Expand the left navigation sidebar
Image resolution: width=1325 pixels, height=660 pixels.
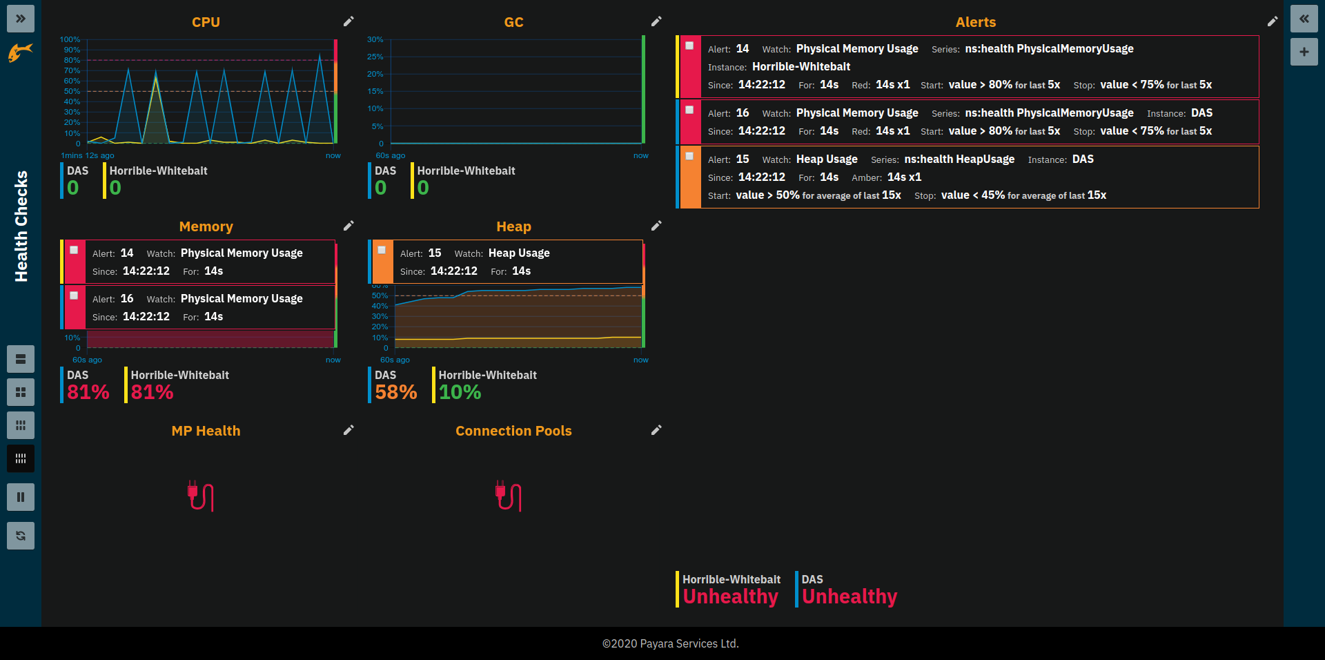click(x=21, y=19)
